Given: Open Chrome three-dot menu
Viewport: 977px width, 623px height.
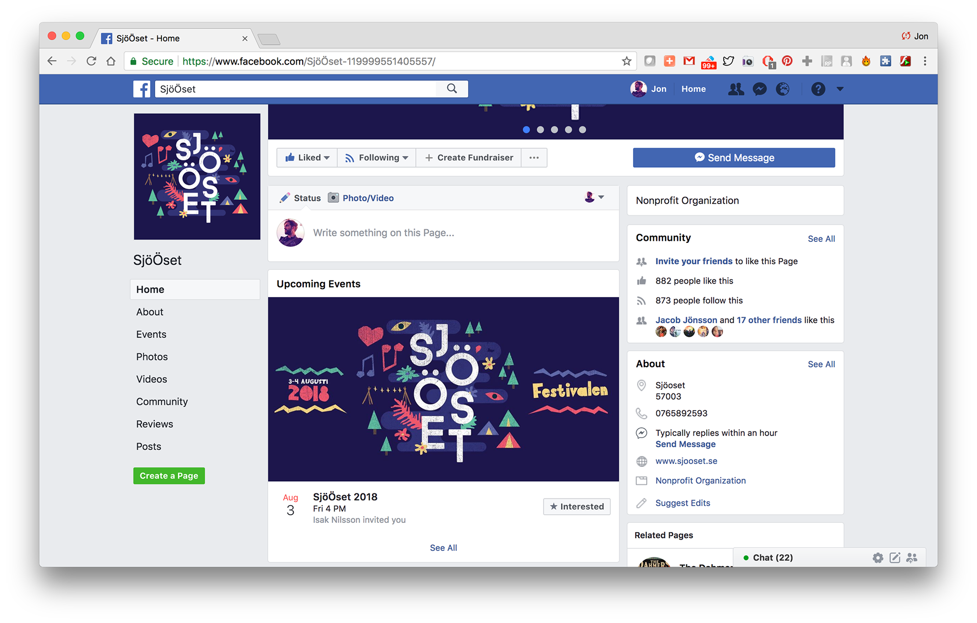Looking at the screenshot, I should (925, 61).
